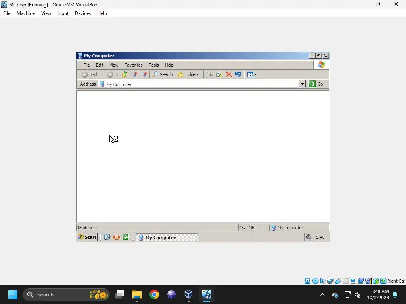Screen dimensions: 406x304
Task: Open the notification bell icon
Action: coord(395,294)
